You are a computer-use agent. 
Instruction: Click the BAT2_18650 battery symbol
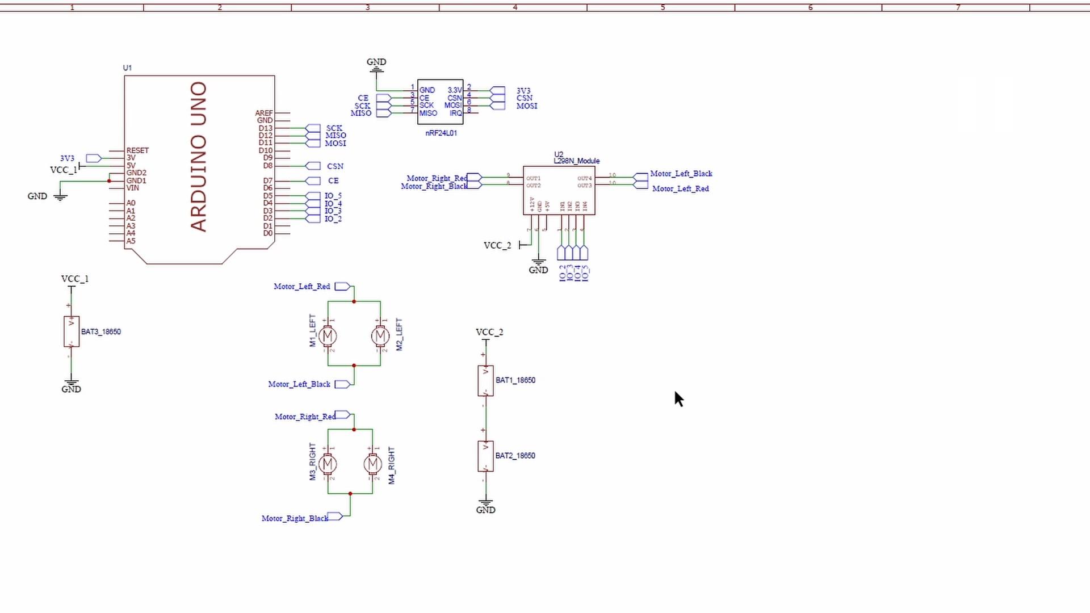tap(485, 454)
